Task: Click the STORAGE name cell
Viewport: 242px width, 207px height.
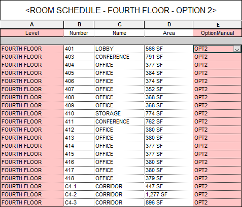Action: point(119,114)
